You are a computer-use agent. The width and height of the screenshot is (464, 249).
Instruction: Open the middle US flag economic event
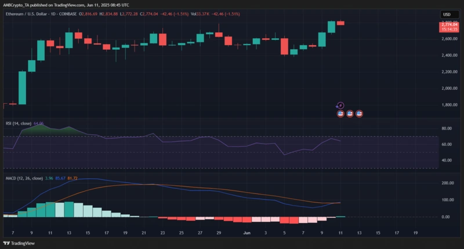point(350,113)
